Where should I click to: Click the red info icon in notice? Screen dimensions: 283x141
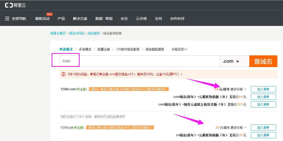tap(63, 74)
